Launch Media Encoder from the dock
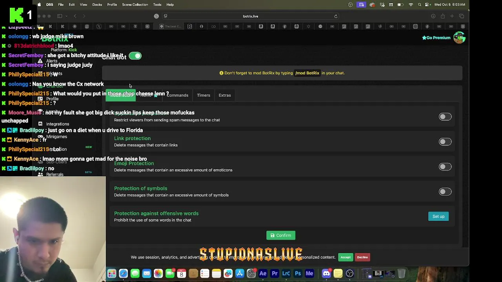The image size is (502, 282). coord(309,273)
